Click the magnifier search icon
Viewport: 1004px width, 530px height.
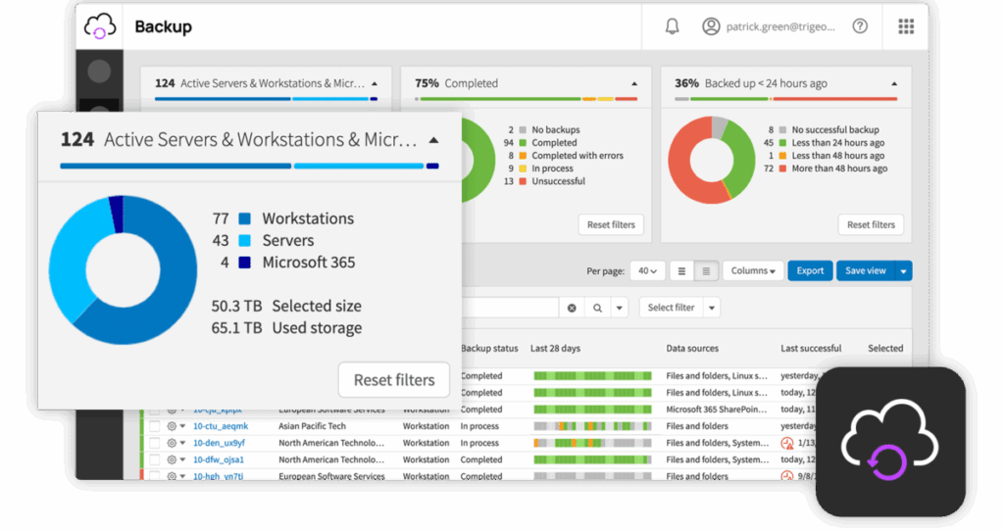(597, 308)
